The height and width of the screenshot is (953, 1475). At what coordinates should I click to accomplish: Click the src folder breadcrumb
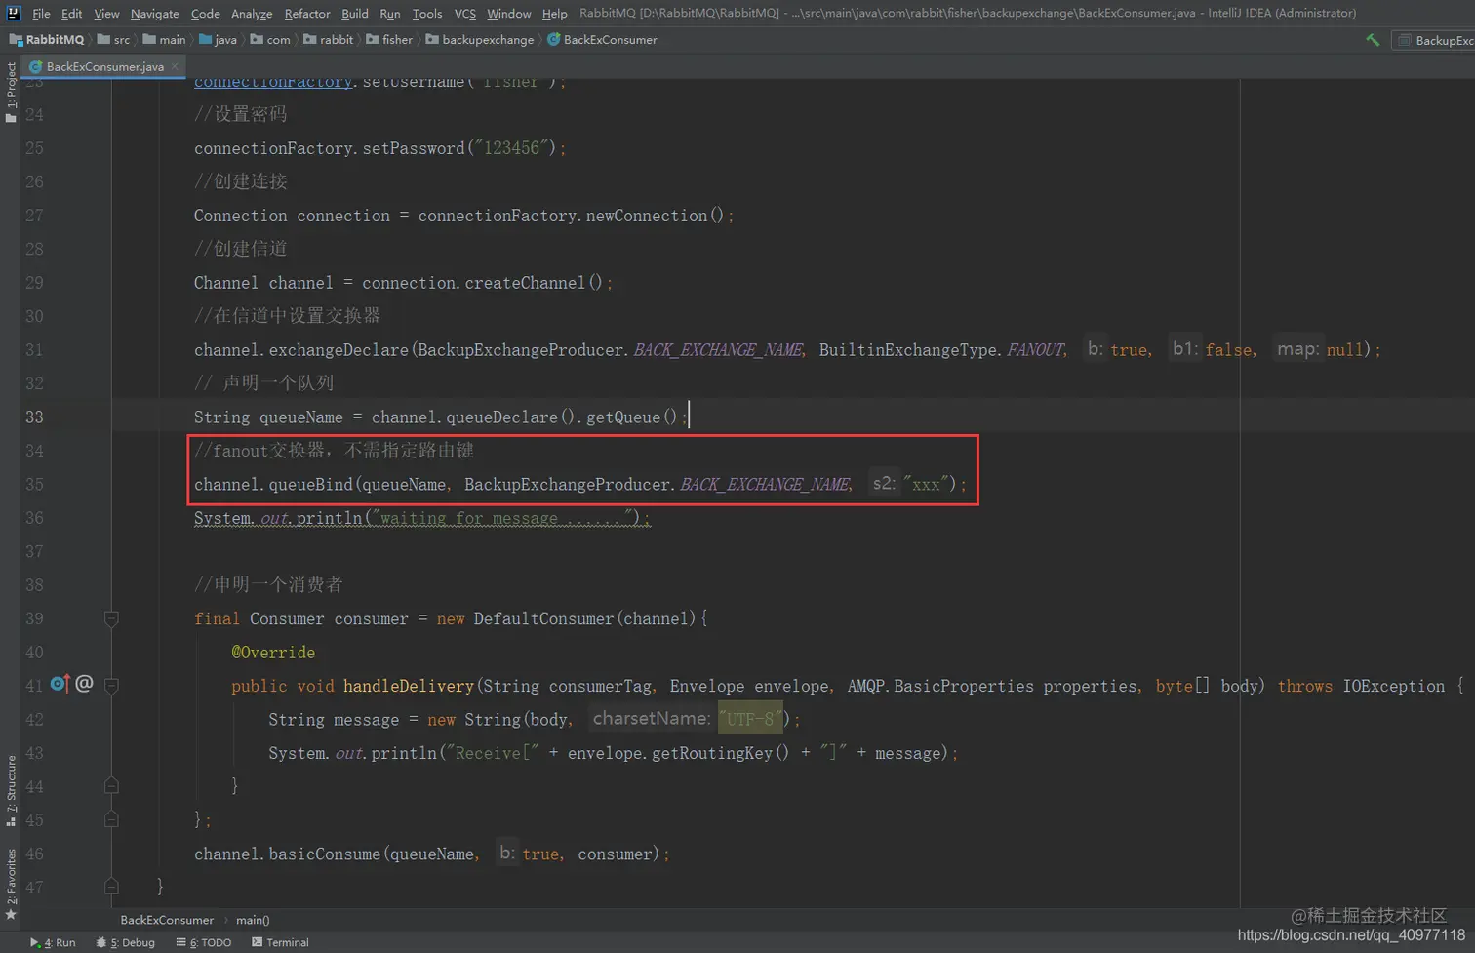[x=113, y=40]
